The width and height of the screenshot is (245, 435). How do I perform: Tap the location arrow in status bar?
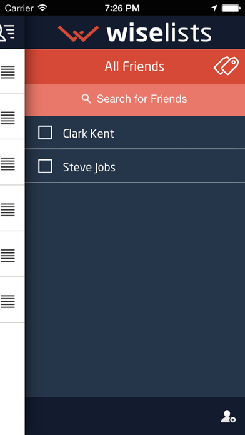[214, 8]
